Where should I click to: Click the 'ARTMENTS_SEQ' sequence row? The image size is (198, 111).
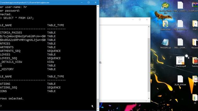click(x=30, y=51)
